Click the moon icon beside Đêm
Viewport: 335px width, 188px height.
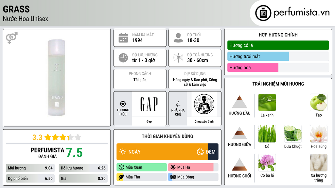click(x=200, y=152)
